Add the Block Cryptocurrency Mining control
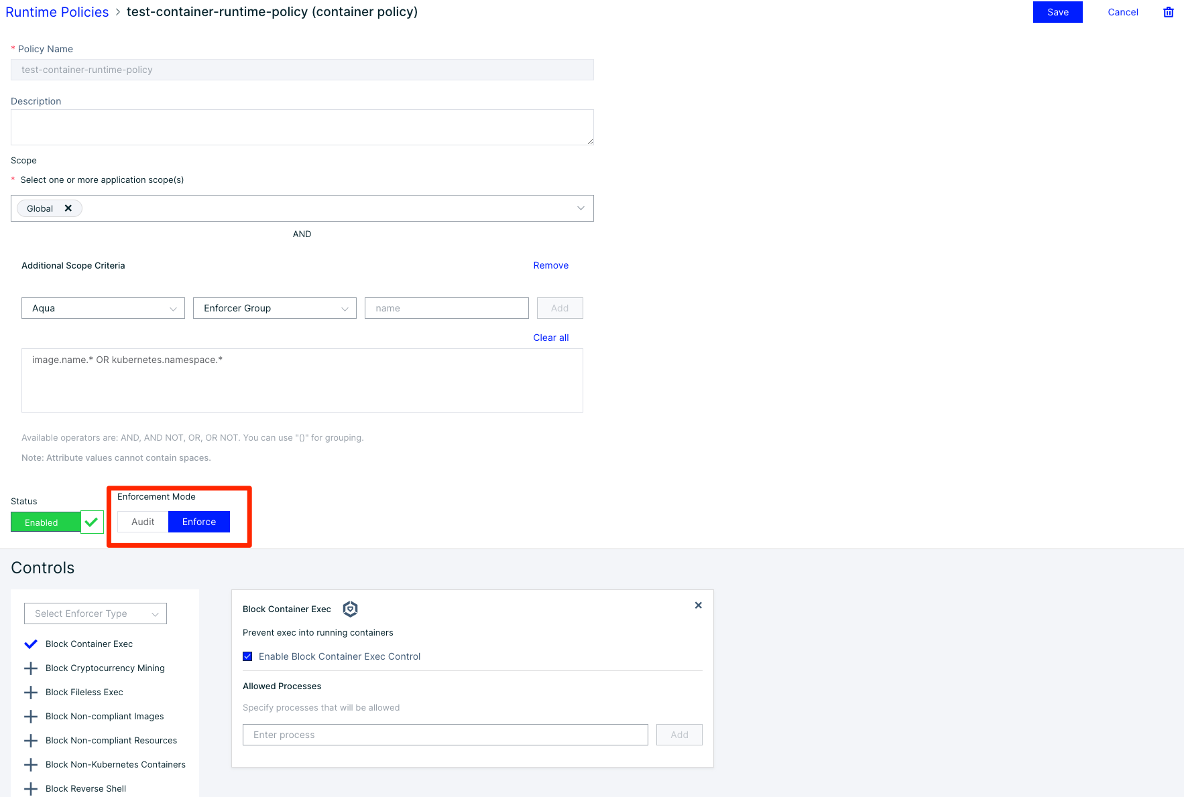1184x797 pixels. 30,668
